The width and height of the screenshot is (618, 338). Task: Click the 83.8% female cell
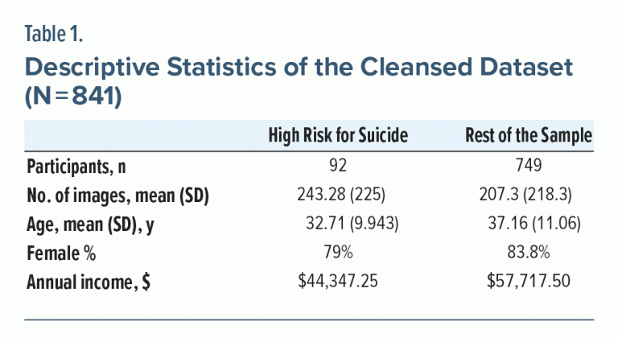[529, 253]
